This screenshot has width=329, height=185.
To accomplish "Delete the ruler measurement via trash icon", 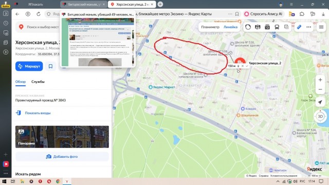I will click(x=238, y=66).
